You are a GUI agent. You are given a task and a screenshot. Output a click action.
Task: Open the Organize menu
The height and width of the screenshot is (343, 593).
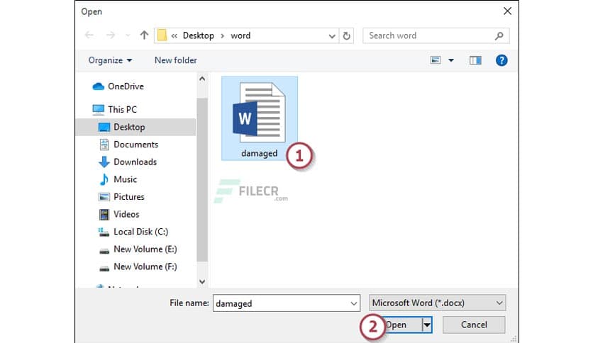110,60
